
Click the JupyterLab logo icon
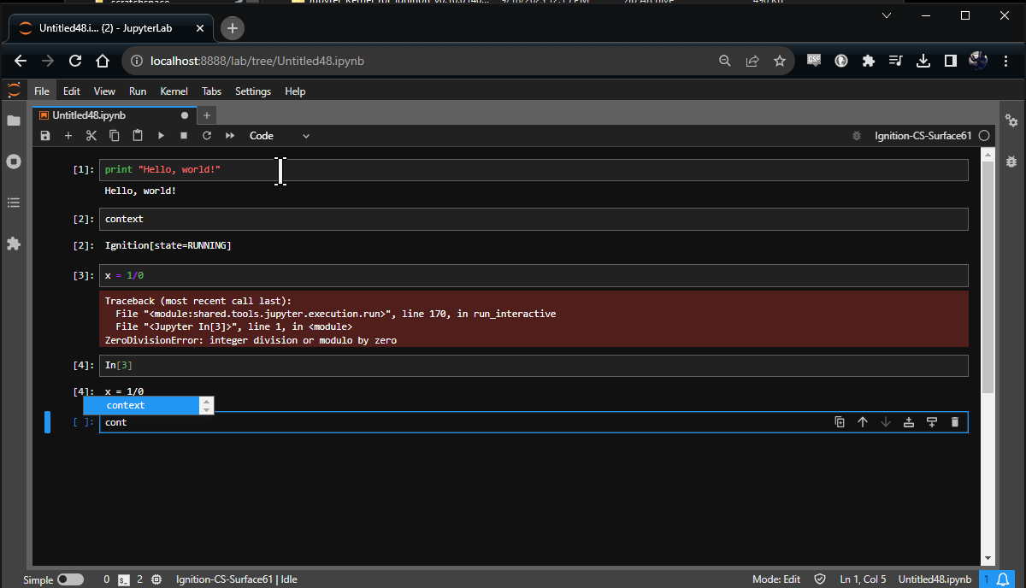point(14,91)
